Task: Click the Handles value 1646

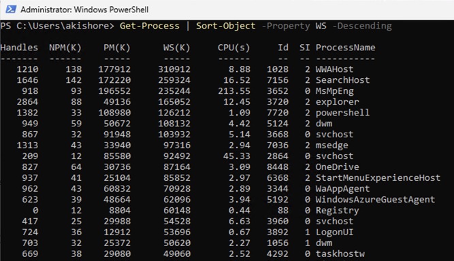Action: click(x=27, y=80)
